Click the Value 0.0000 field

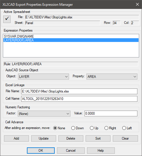111,113
